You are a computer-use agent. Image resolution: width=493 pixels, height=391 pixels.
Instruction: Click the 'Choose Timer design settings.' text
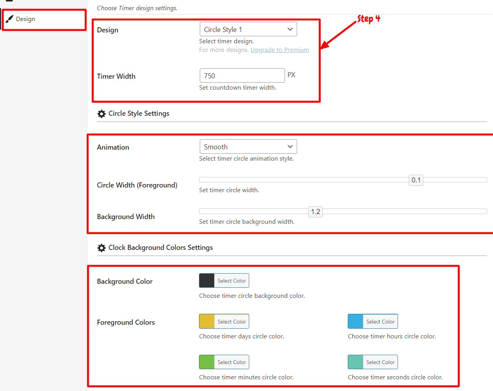pos(137,8)
